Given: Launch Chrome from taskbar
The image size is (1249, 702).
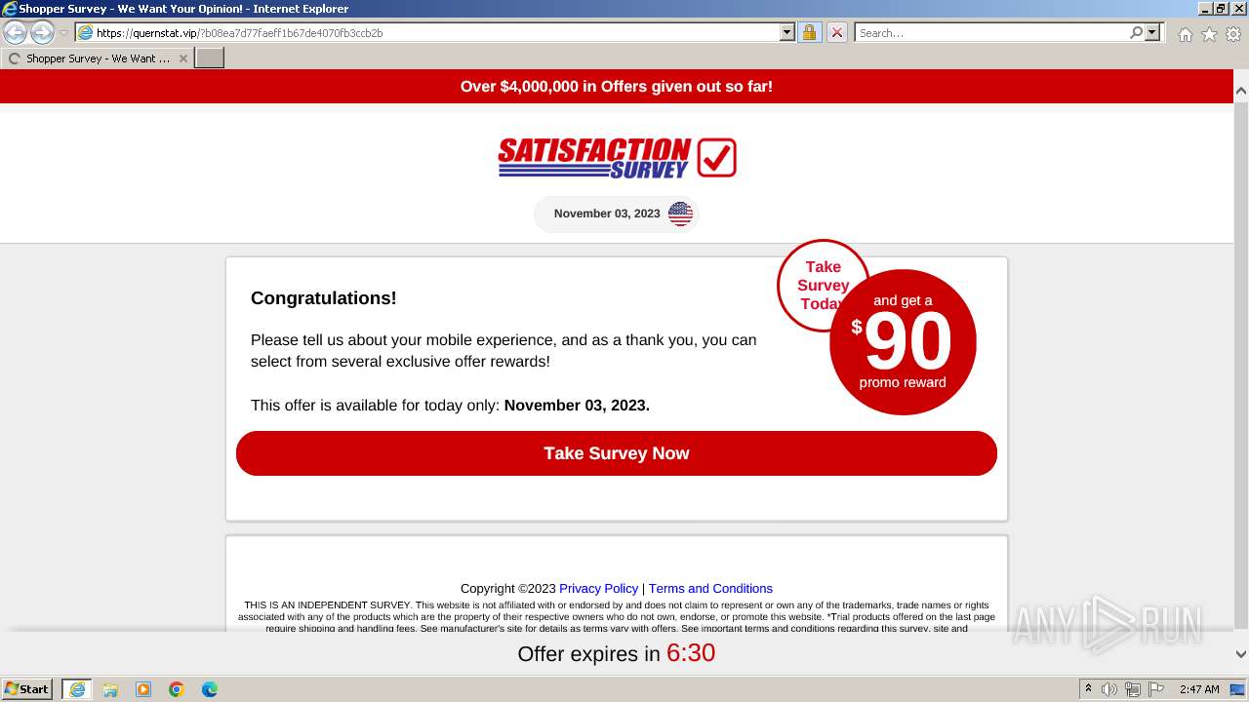Looking at the screenshot, I should tap(177, 689).
